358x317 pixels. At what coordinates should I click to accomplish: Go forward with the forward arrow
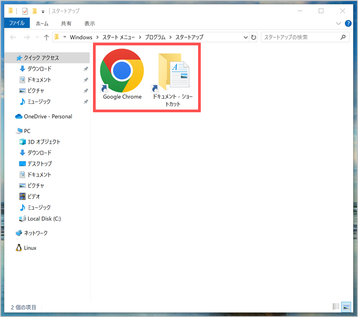27,37
